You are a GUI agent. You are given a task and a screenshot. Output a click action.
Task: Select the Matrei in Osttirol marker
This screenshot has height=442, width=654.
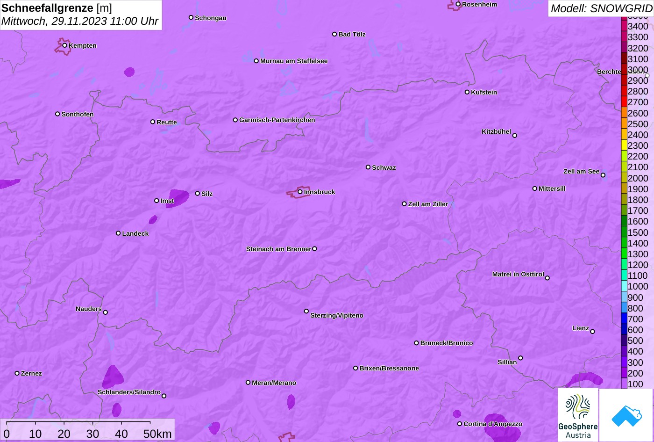coord(547,278)
